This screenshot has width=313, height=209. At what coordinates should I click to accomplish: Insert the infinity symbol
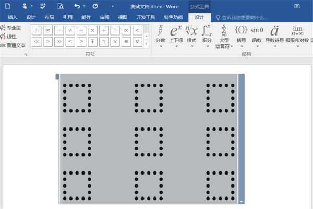point(48,30)
